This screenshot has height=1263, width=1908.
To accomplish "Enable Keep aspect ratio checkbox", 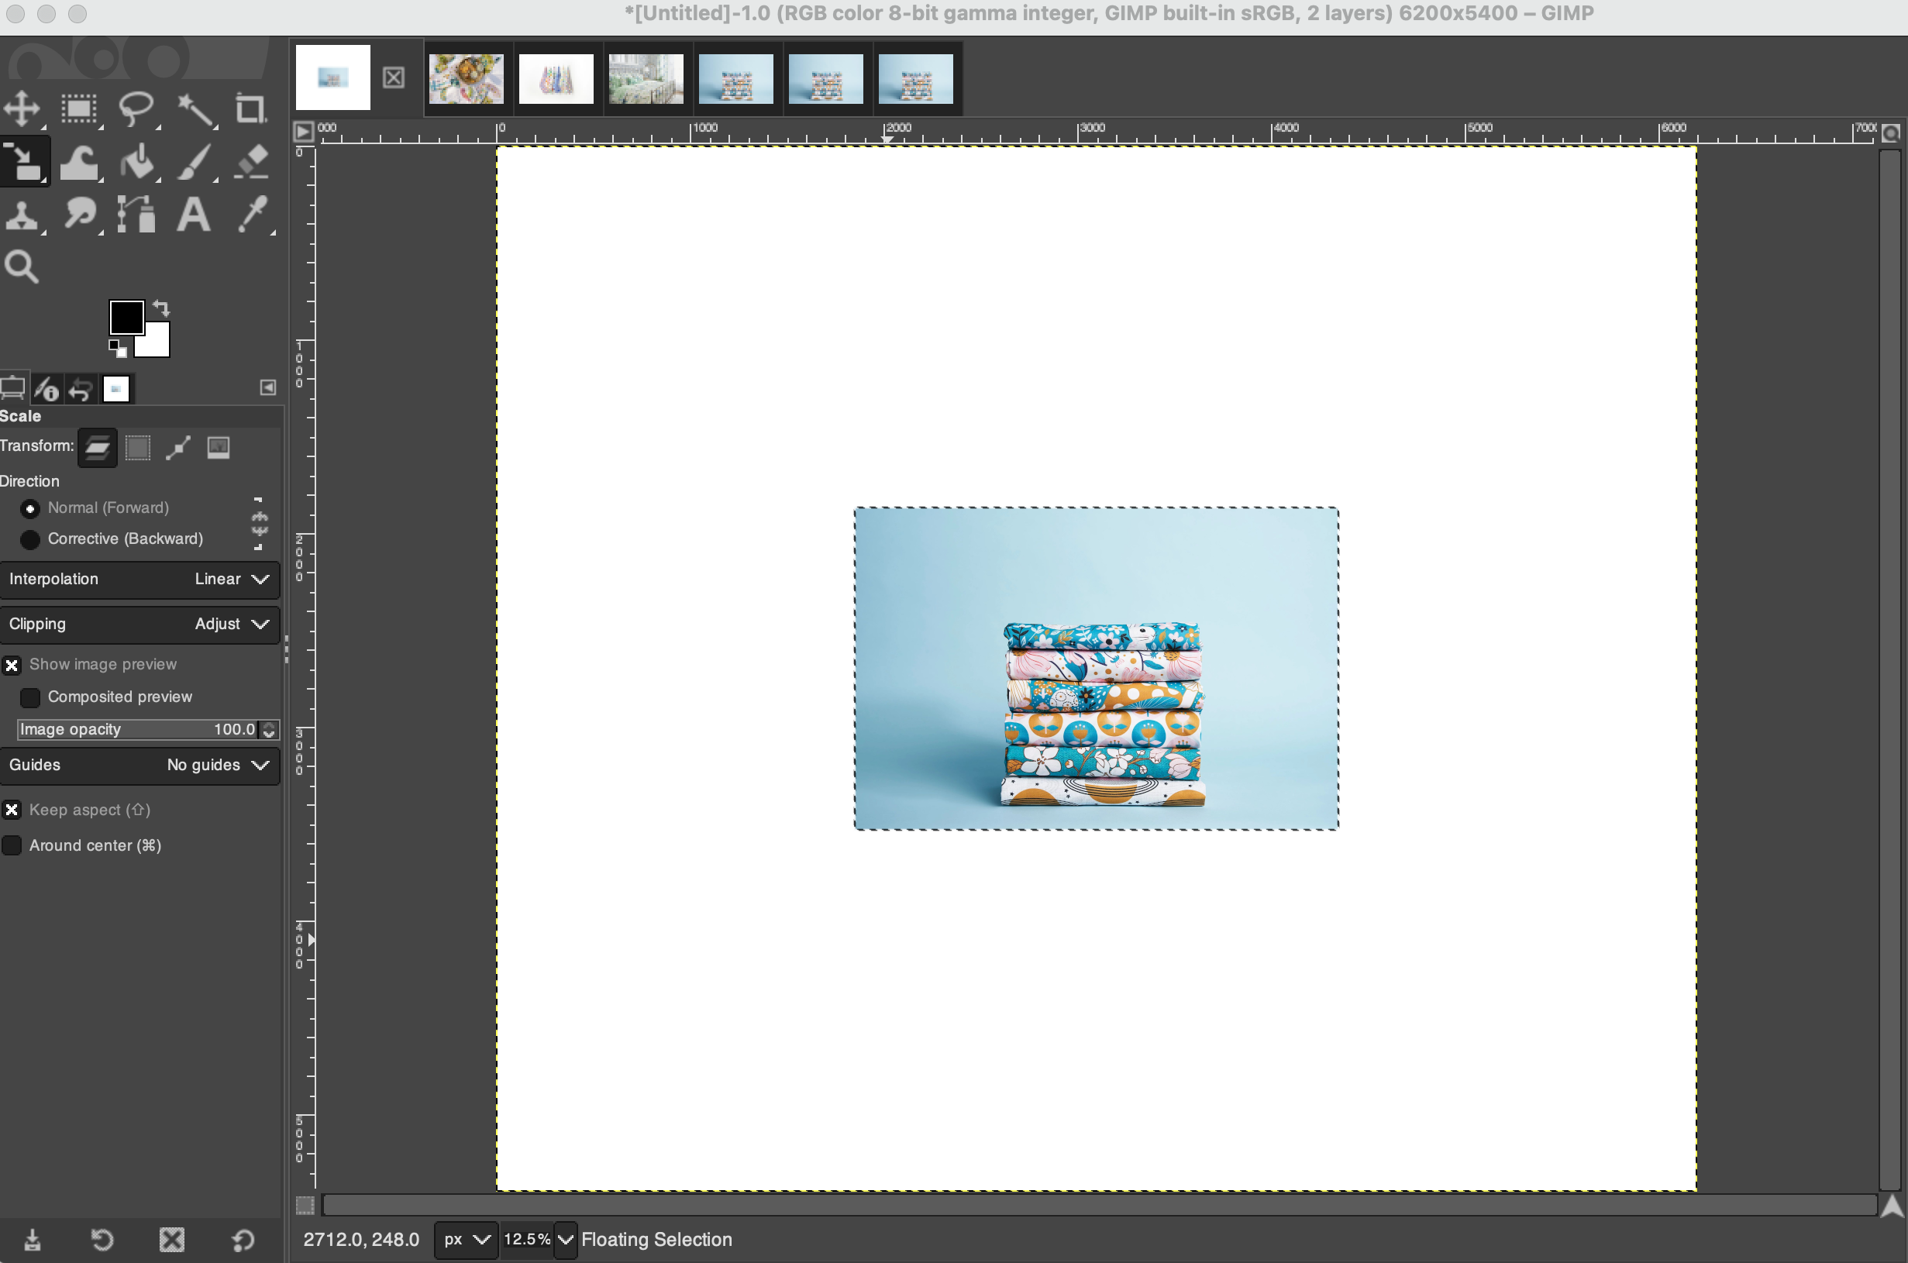I will point(12,807).
